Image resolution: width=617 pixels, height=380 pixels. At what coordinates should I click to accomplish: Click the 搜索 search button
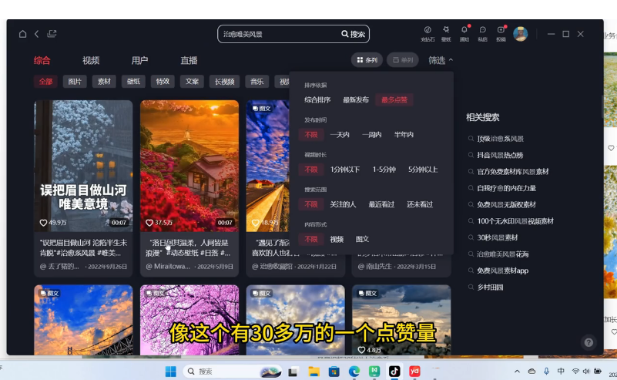coord(354,34)
